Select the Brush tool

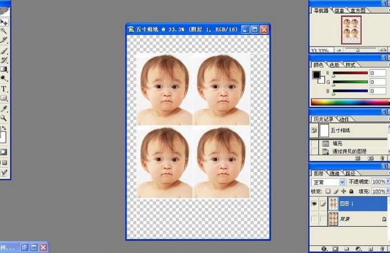pyautogui.click(x=3, y=51)
